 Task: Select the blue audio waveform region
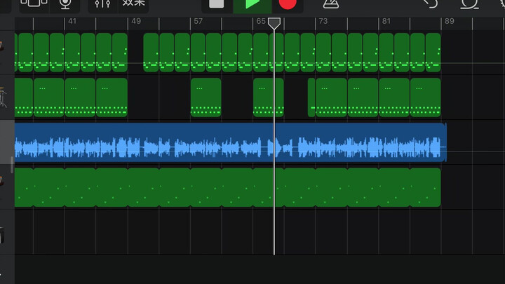click(231, 142)
